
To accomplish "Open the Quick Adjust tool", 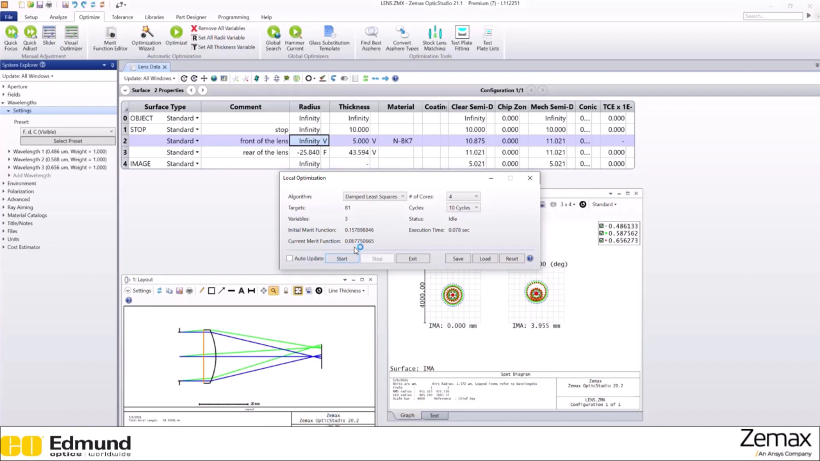I will (29, 38).
